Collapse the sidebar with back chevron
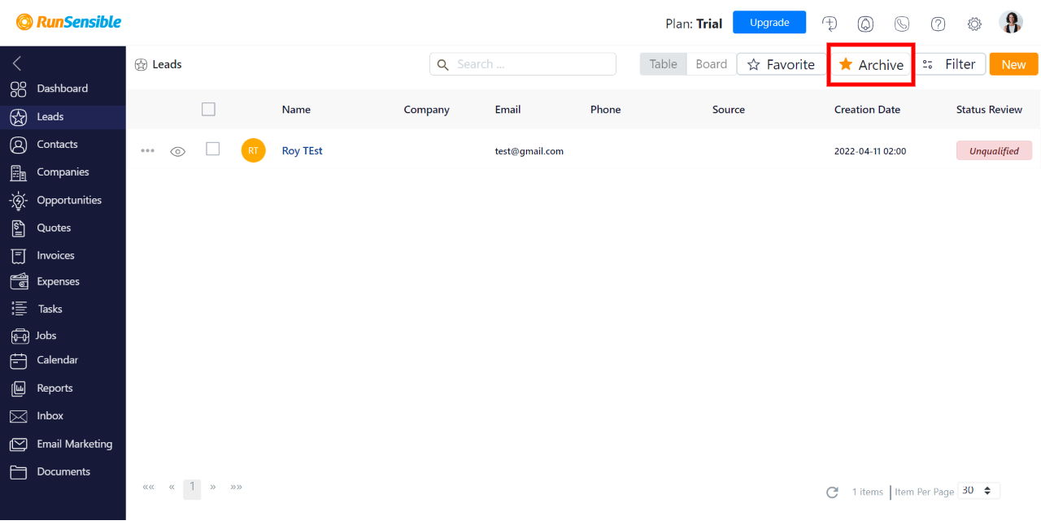 tap(17, 63)
